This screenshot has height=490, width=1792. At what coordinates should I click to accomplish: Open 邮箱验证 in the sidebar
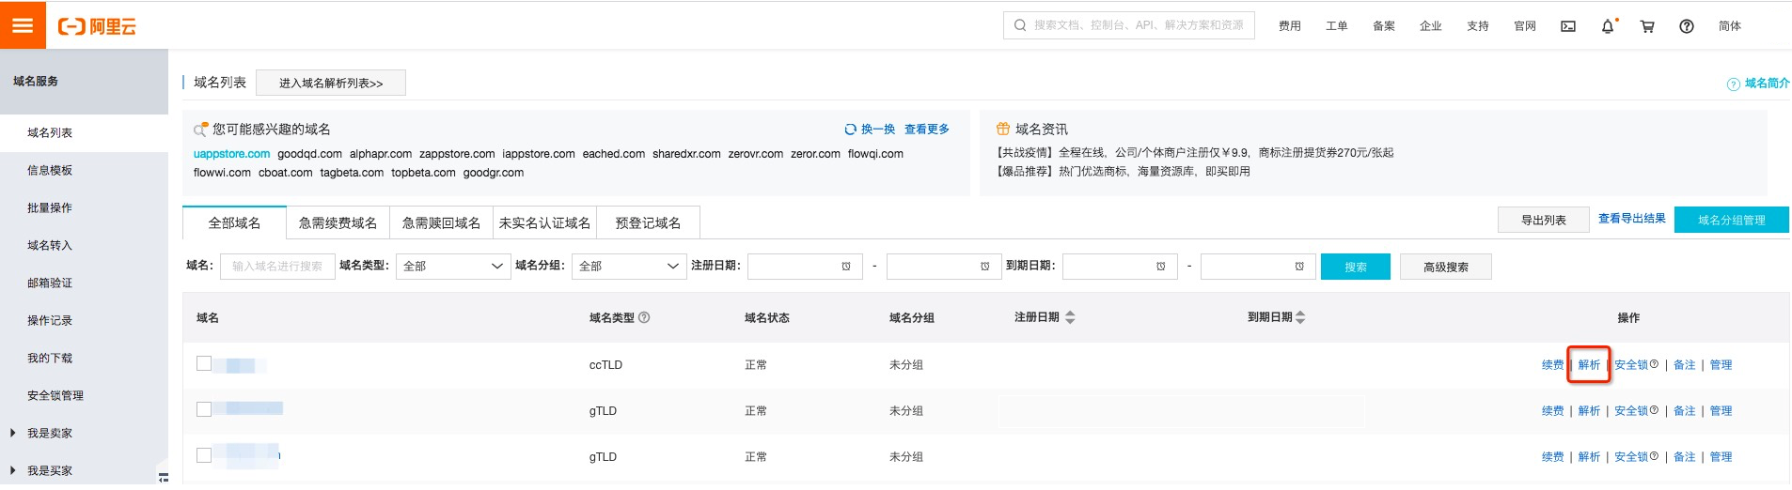pos(50,283)
